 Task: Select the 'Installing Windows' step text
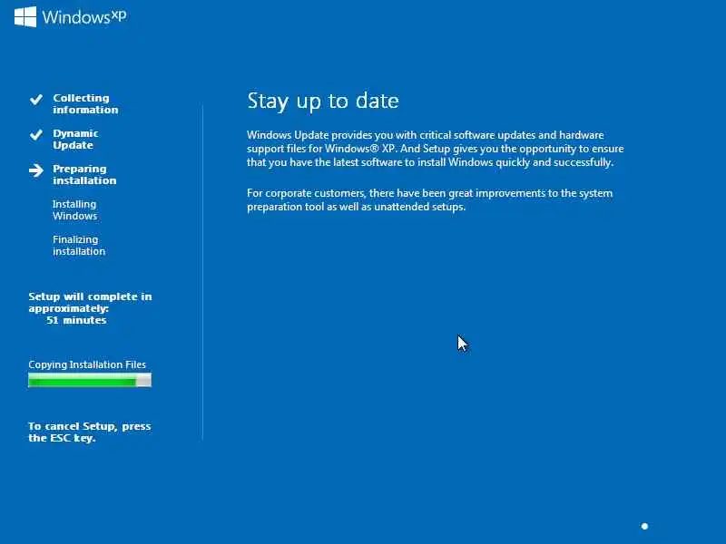coord(75,210)
